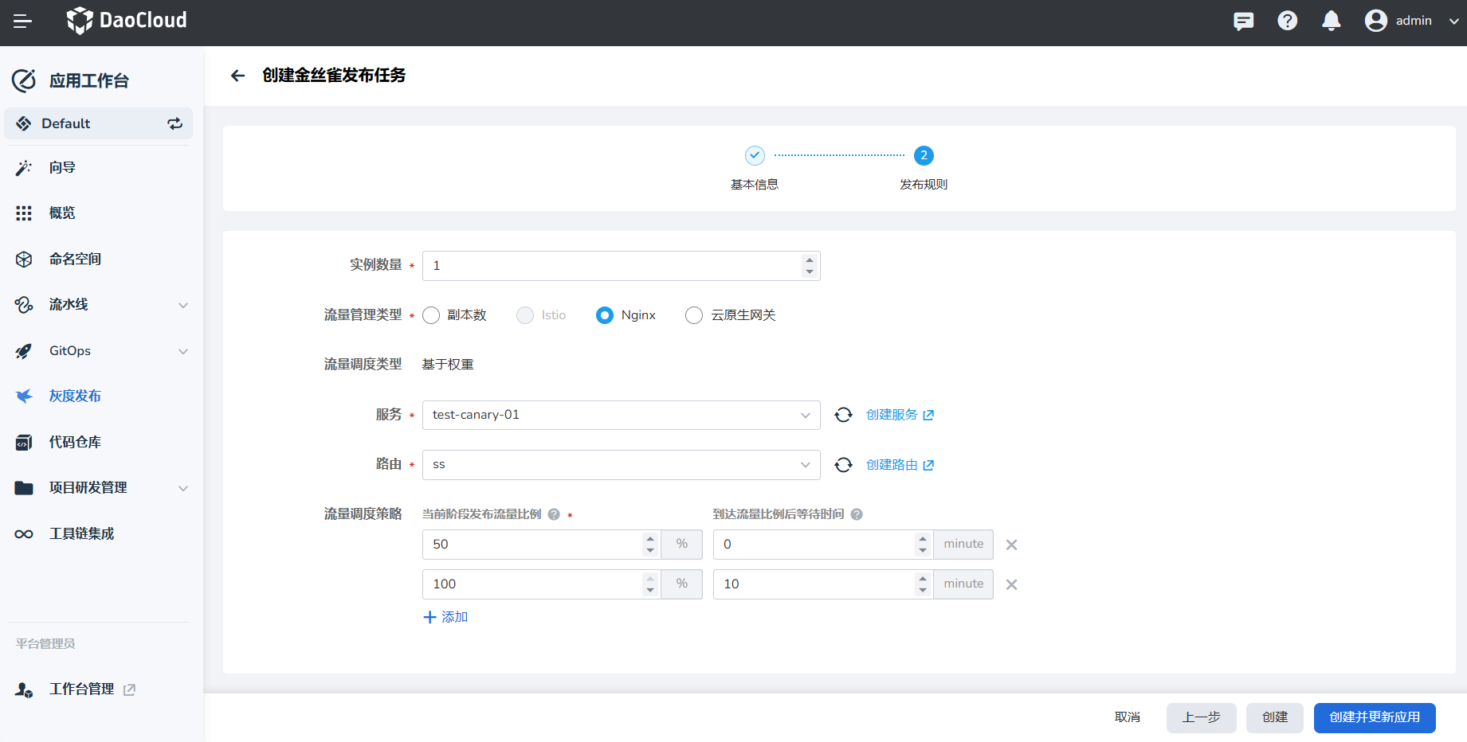Open 灰度发布 in the sidebar

(75, 396)
